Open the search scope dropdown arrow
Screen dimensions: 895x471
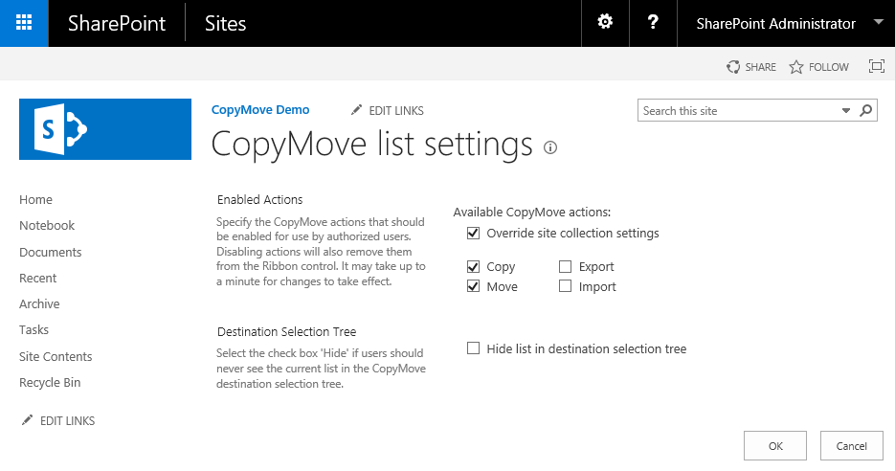pos(846,111)
